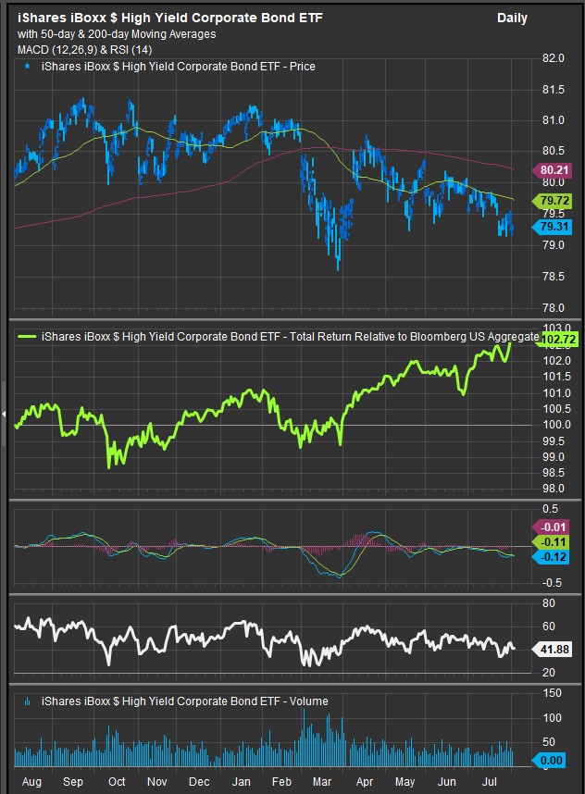Click the 101.5 relative return axis label
This screenshot has width=585, height=794.
pyautogui.click(x=556, y=377)
